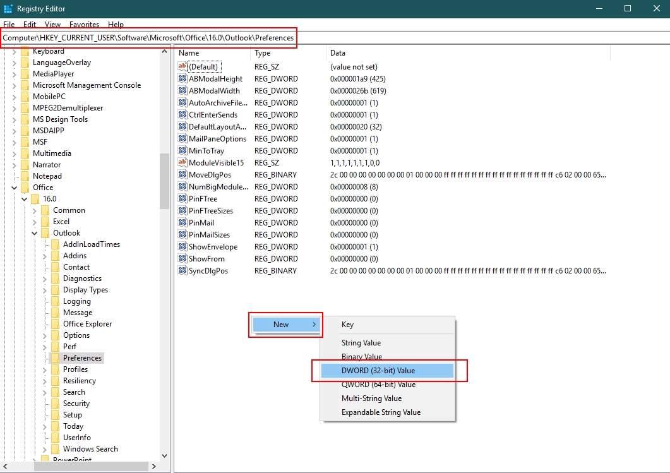Click the Preferences folder icon in tree
670x473 pixels.
55,358
